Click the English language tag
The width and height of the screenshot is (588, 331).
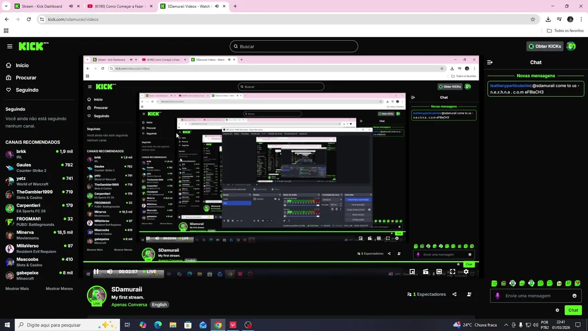click(159, 305)
